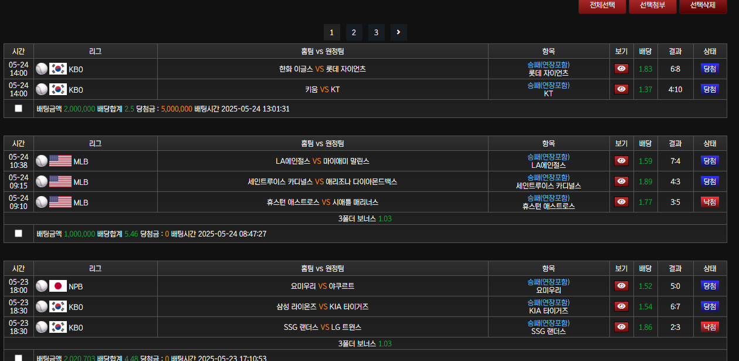The width and height of the screenshot is (739, 361).
Task: Click the Japanese flag in the NPB row
Action: tap(58, 286)
